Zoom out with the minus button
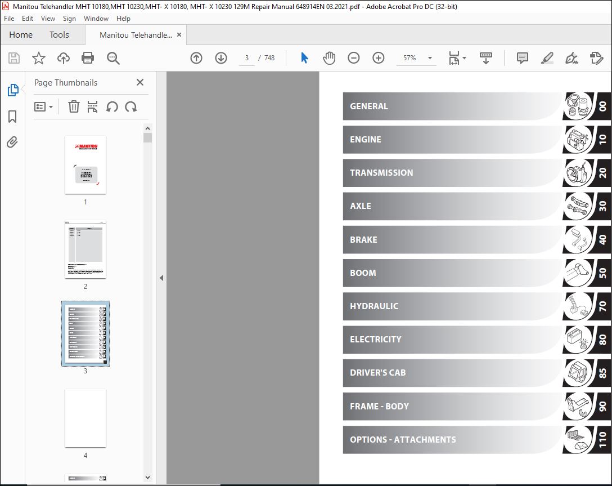612x486 pixels. point(354,58)
